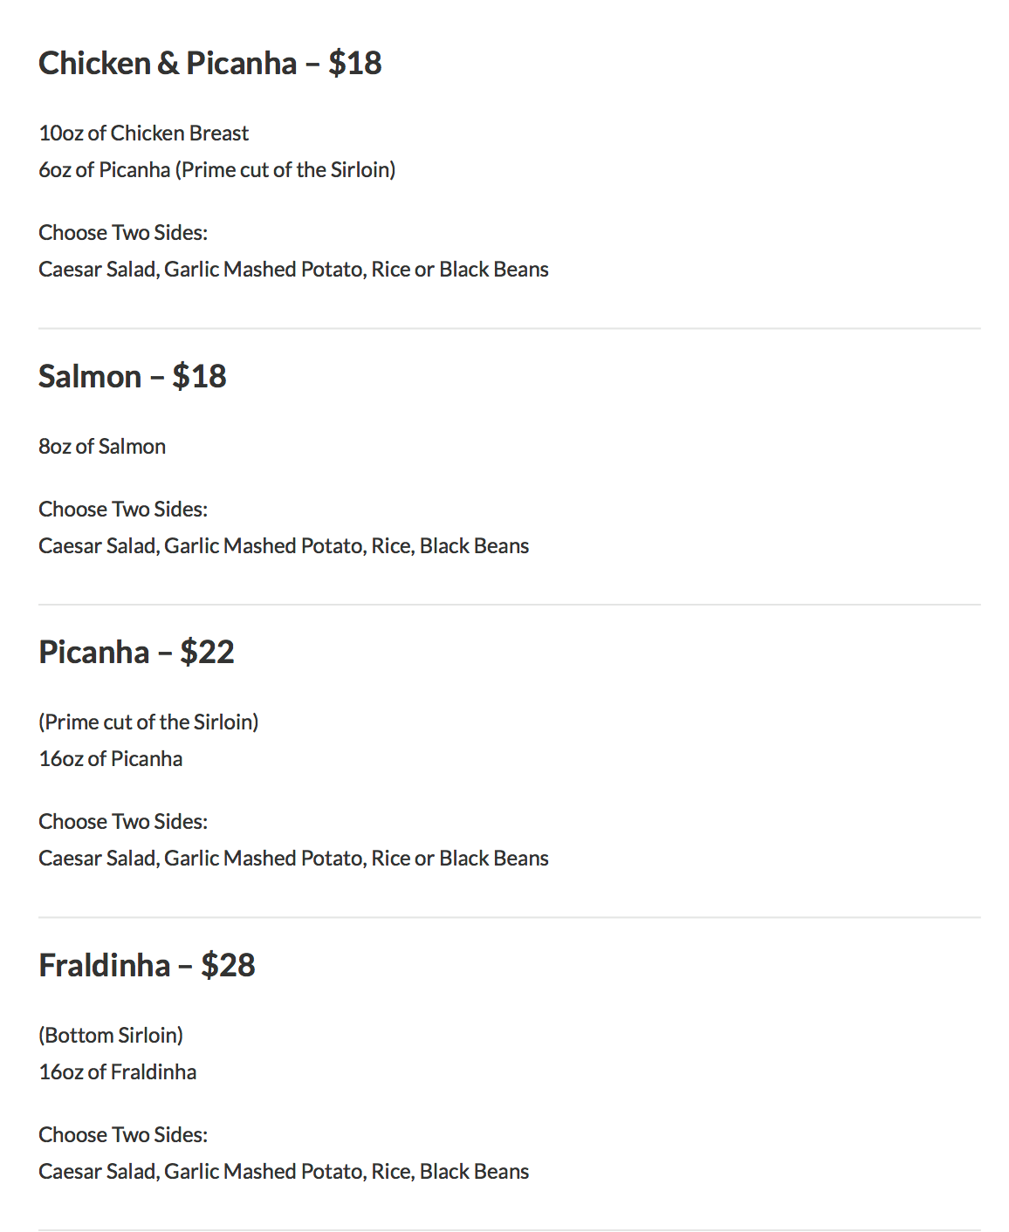Click the Salmon – $18 heading
The image size is (1009, 1232).
[x=133, y=376]
